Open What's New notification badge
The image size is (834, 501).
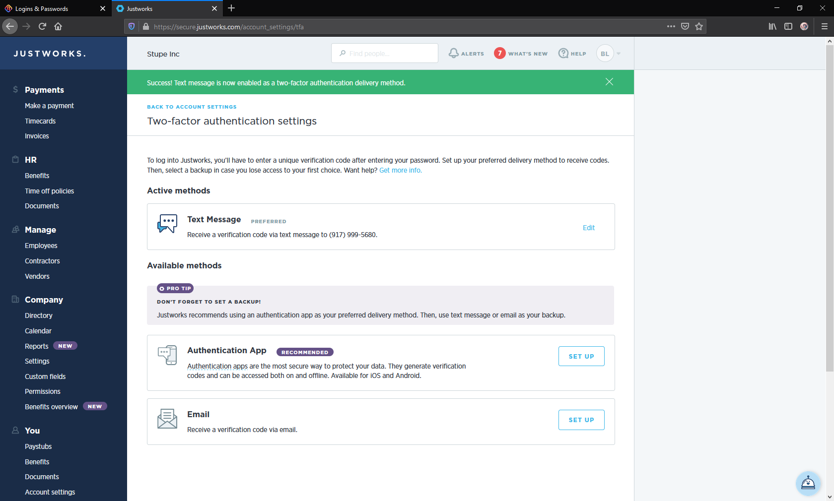click(x=499, y=53)
